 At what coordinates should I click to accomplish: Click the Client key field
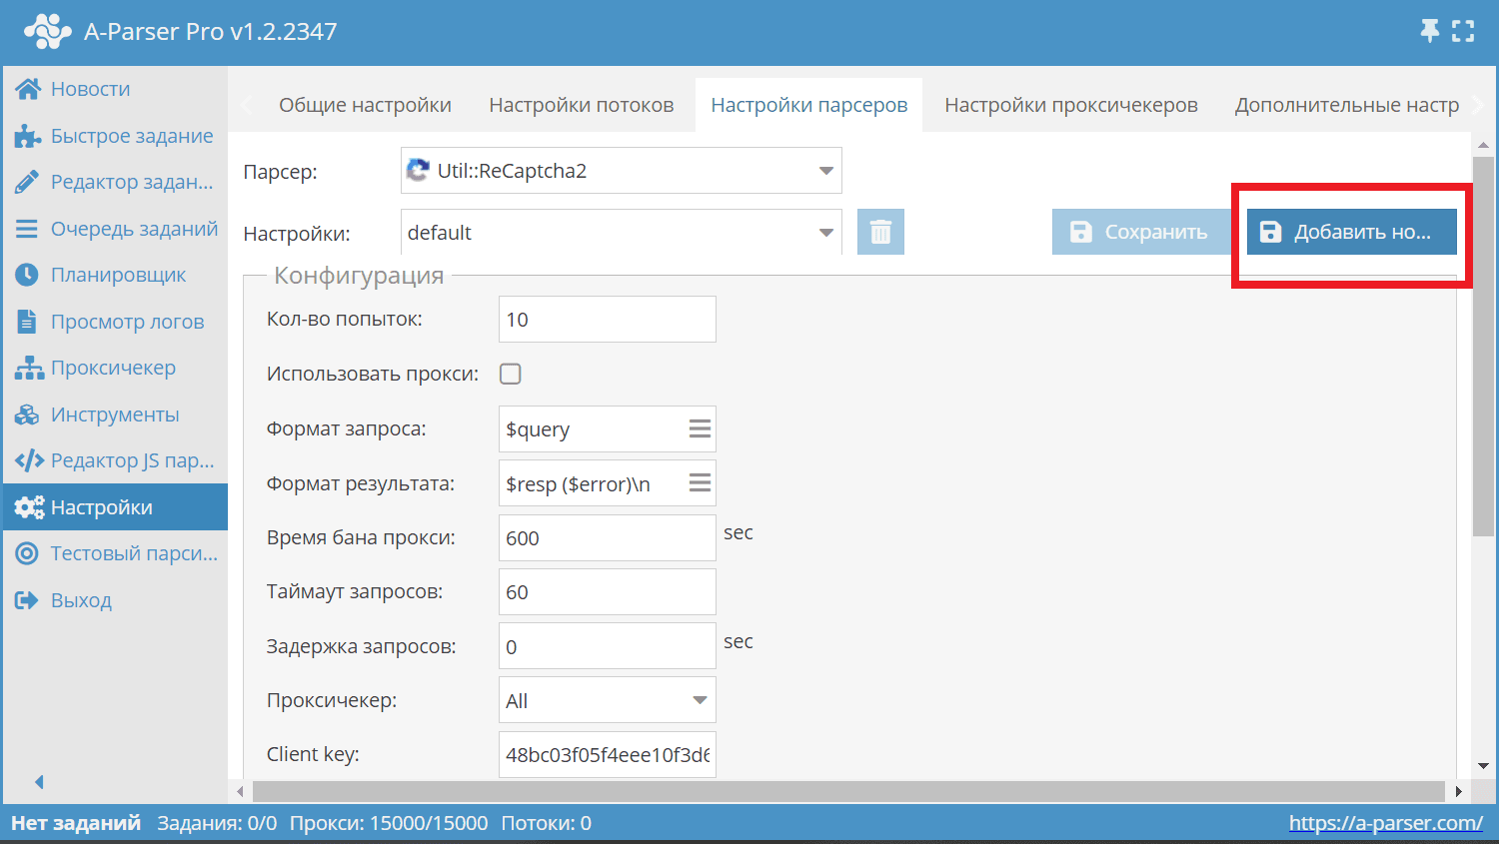click(x=607, y=754)
